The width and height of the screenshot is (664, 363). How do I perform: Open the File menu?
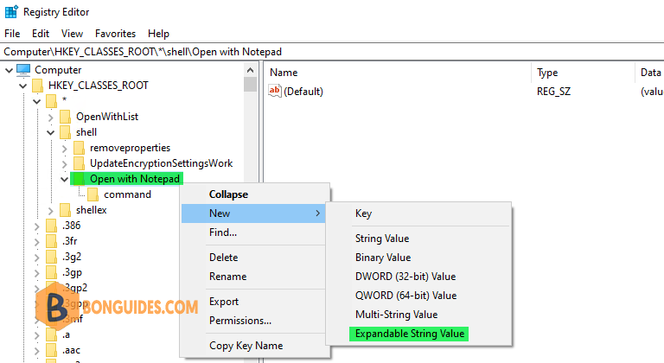[12, 34]
